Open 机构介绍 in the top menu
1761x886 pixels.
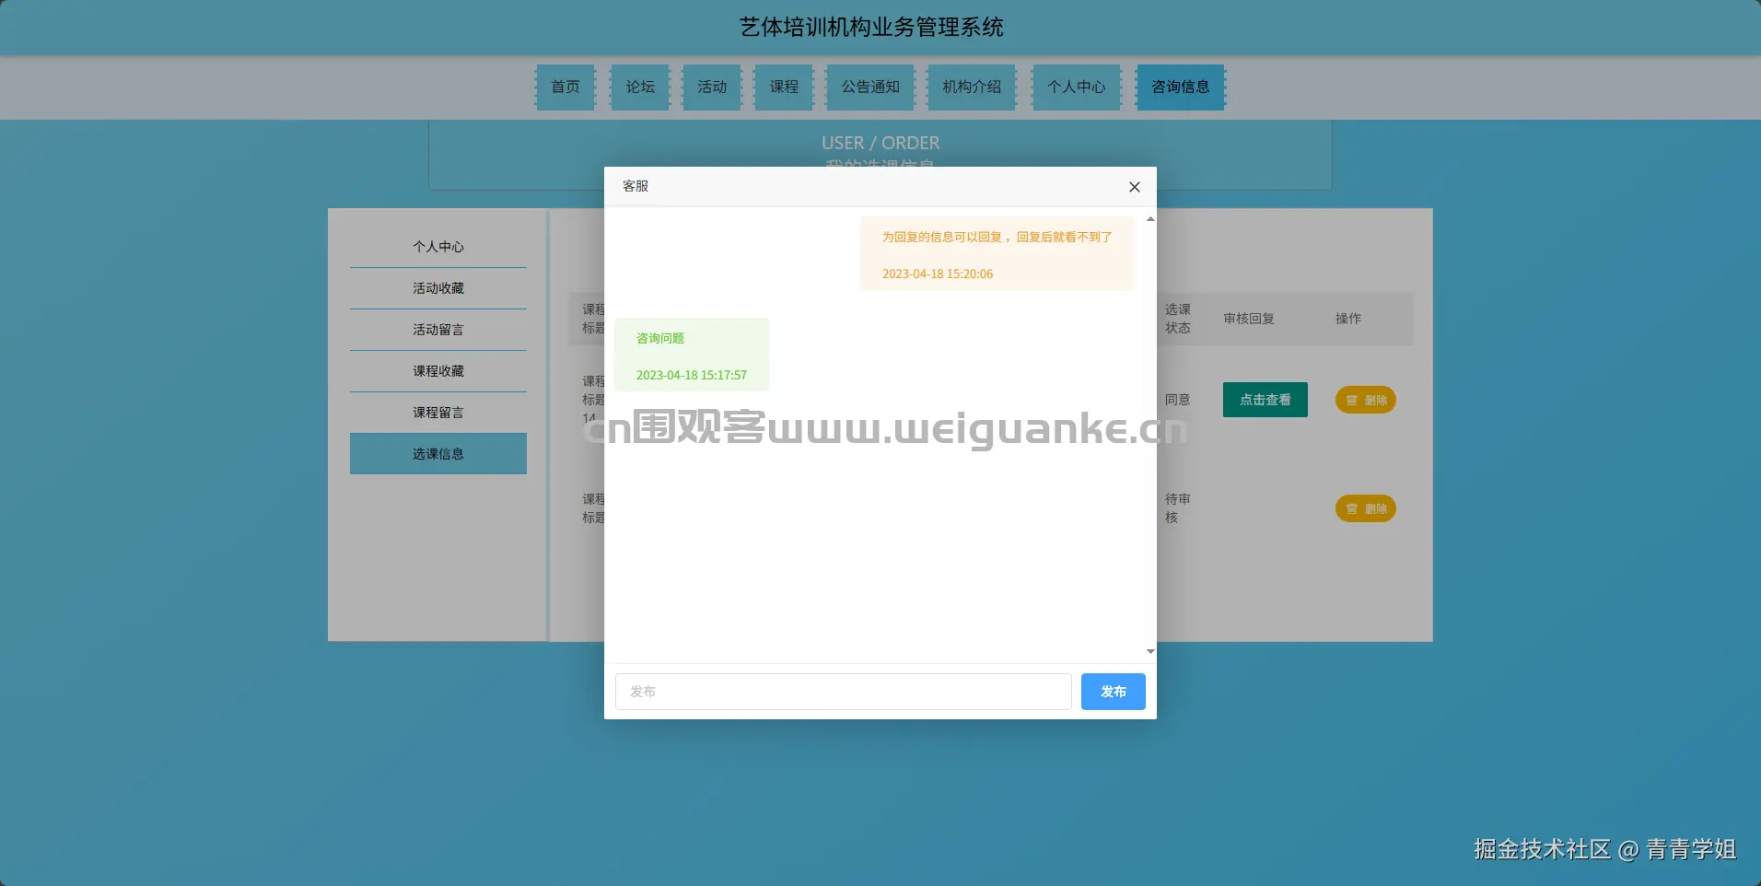[x=972, y=87]
